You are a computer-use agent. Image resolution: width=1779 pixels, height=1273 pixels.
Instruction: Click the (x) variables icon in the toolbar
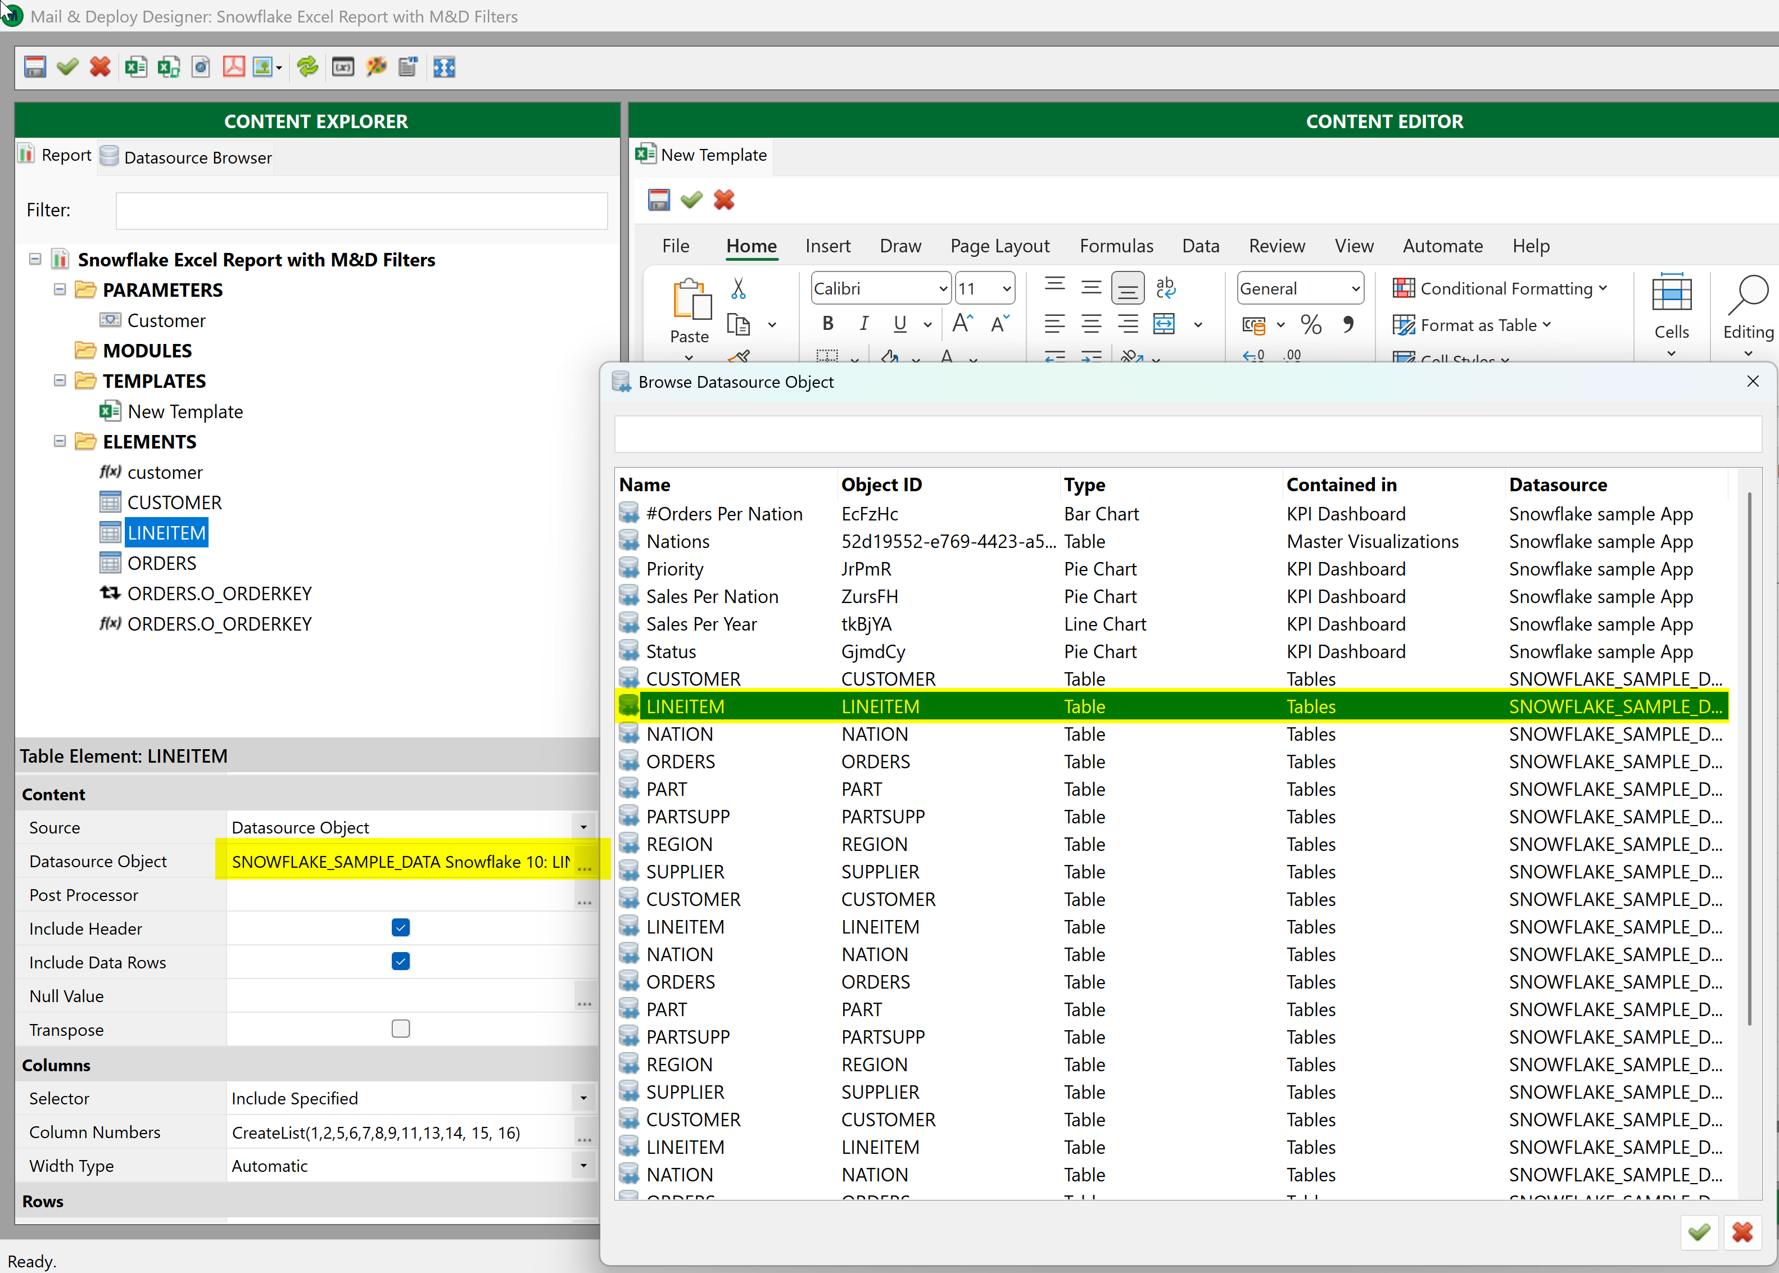coord(343,67)
